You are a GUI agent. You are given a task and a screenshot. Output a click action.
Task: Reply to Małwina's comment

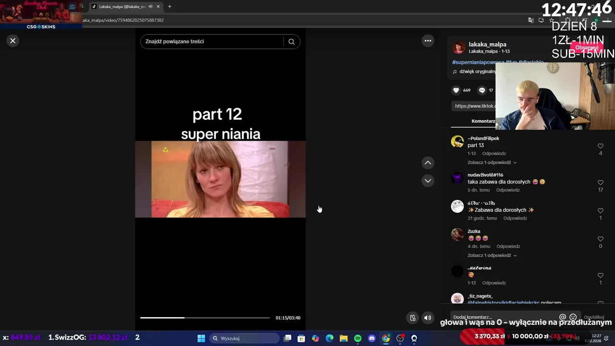point(494,283)
